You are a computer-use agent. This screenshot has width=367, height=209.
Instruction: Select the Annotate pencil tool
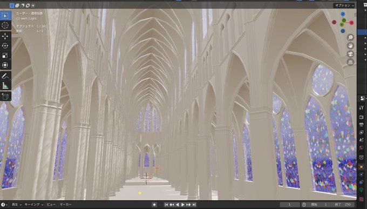point(5,76)
